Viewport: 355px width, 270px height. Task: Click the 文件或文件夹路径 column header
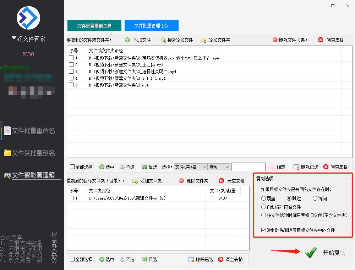coord(106,51)
